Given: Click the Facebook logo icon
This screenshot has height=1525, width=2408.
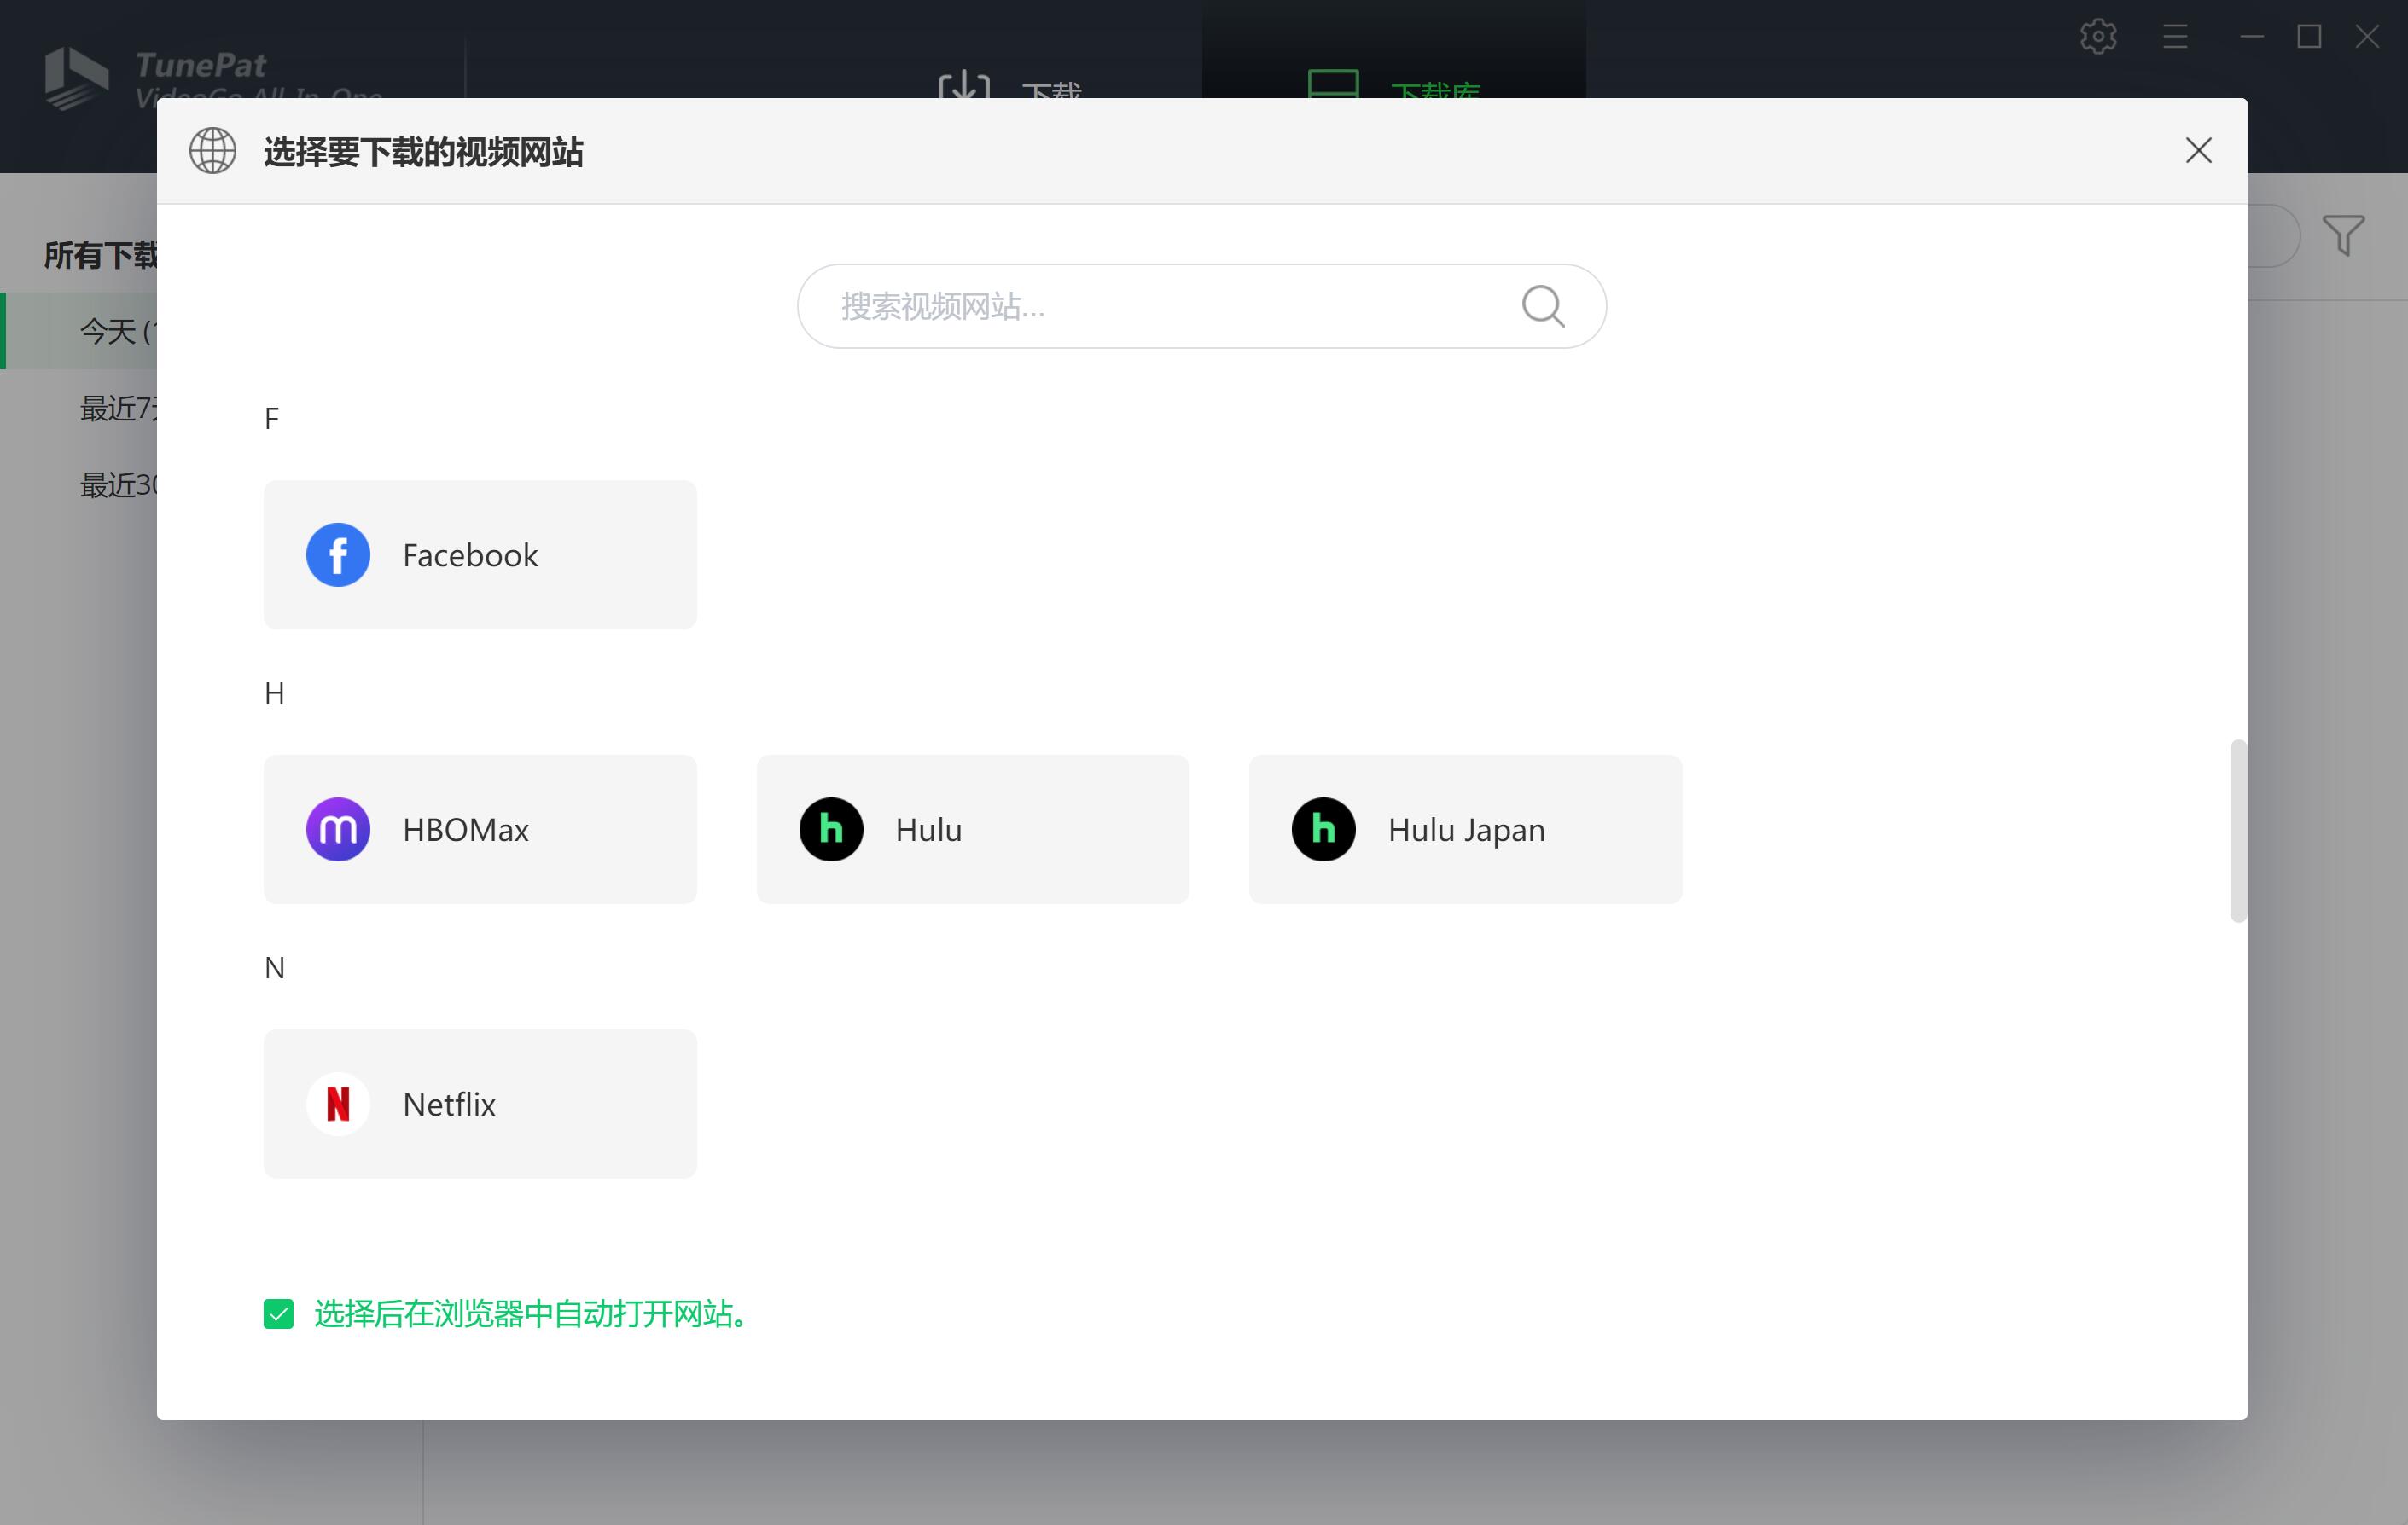Looking at the screenshot, I should click(338, 554).
